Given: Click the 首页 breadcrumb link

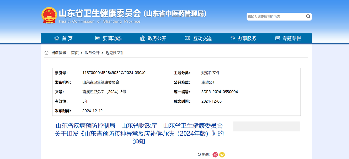Looking at the screenshot, I should pyautogui.click(x=75, y=53).
